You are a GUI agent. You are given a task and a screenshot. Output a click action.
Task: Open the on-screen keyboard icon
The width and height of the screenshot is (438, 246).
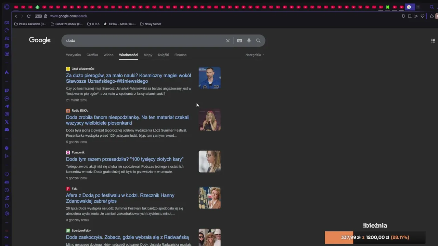point(240,41)
